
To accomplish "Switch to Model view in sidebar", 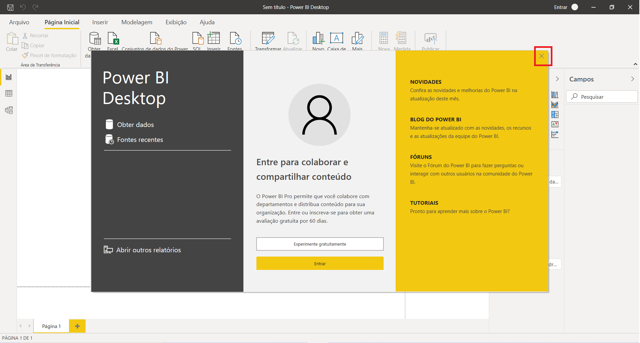I will coord(9,110).
